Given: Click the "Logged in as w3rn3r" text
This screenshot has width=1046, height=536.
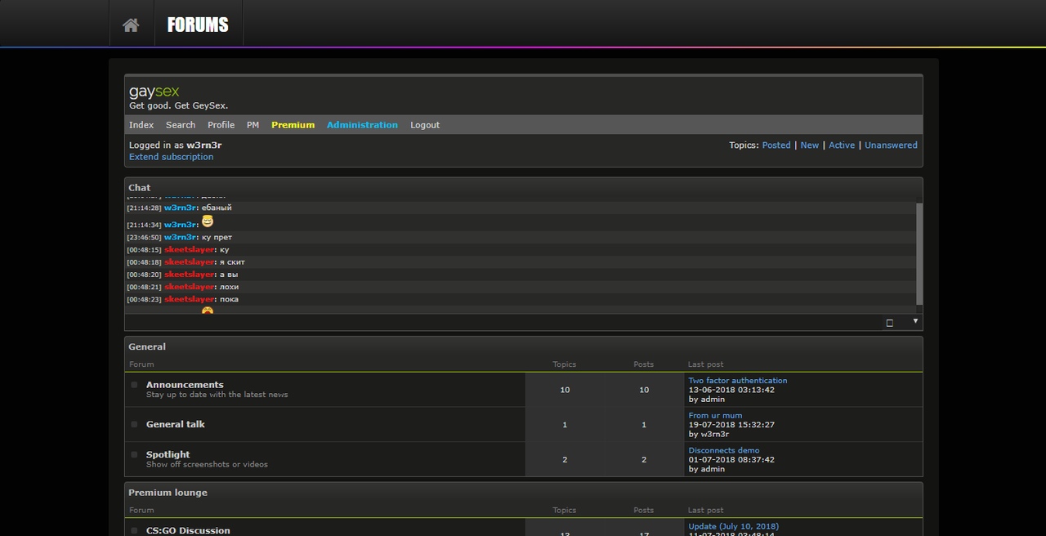Looking at the screenshot, I should click(175, 145).
